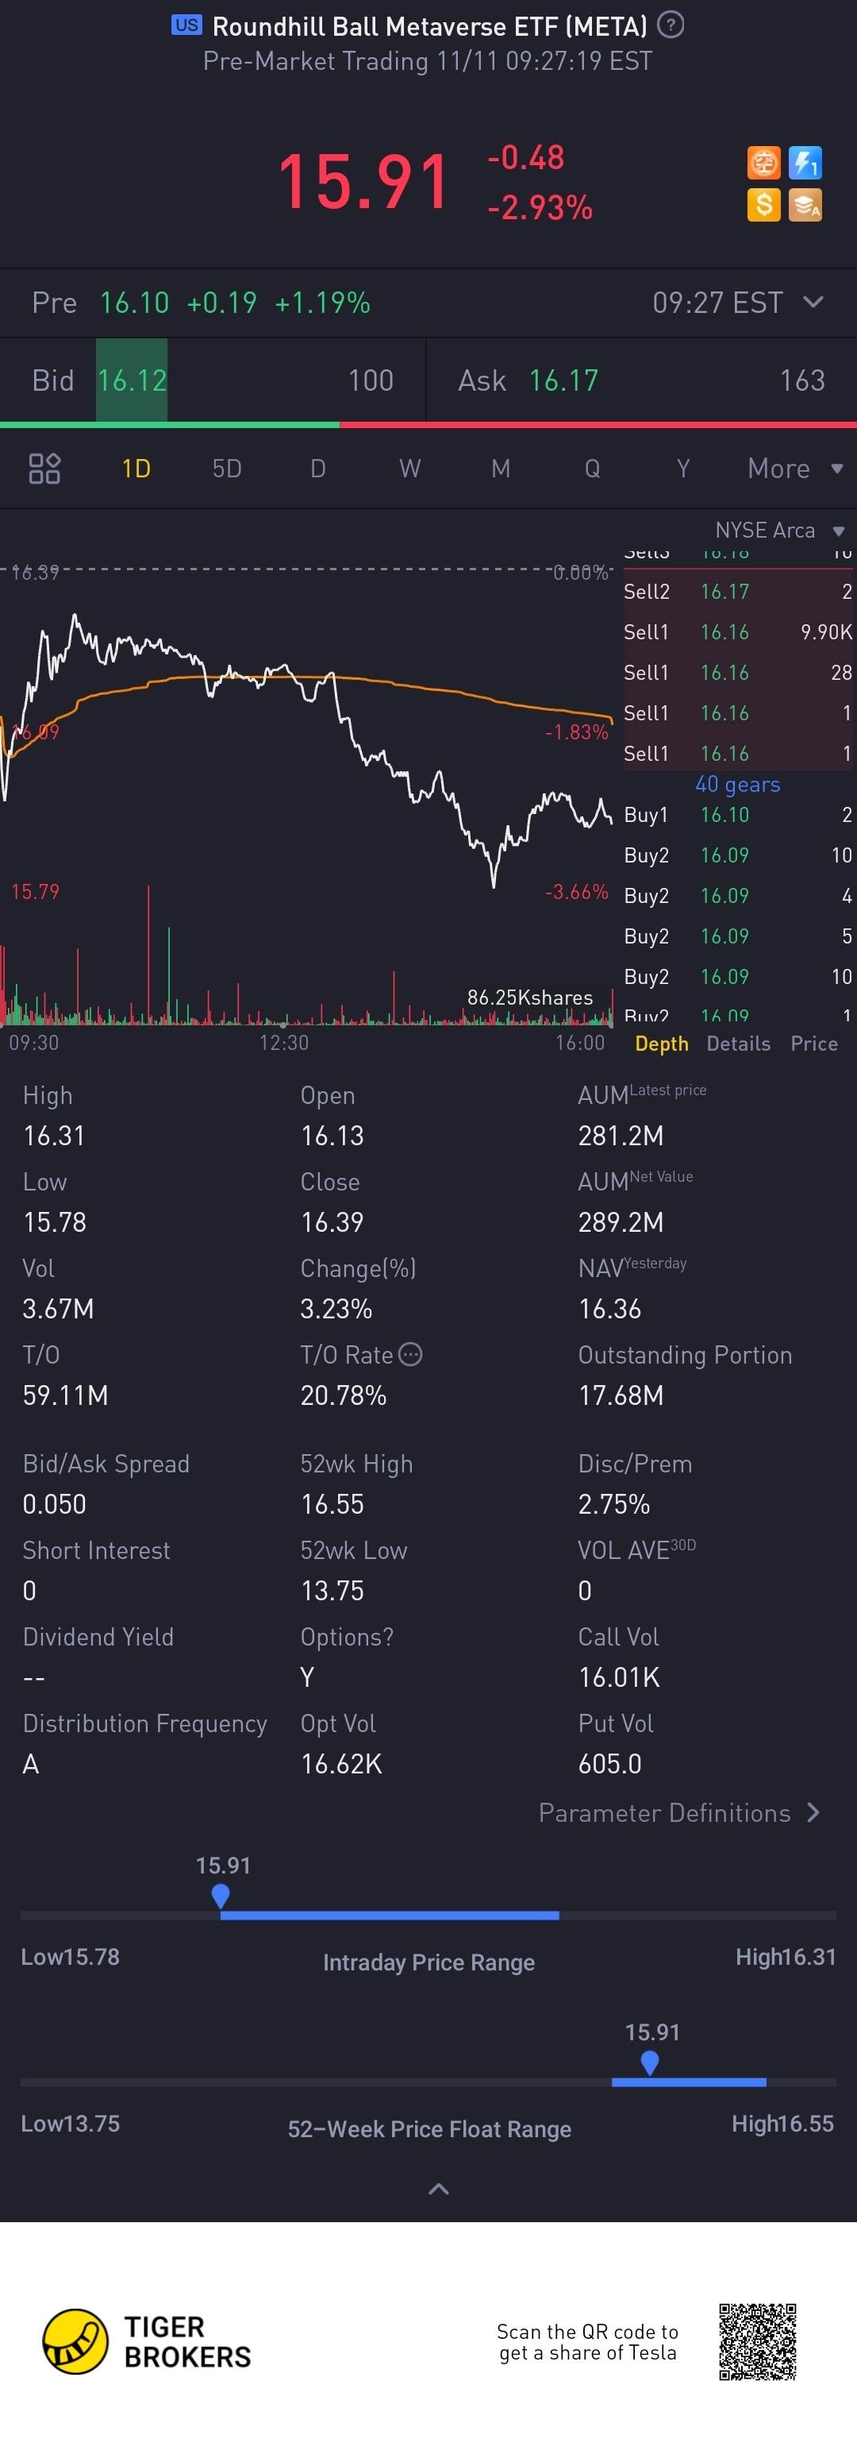The height and width of the screenshot is (2462, 857).
Task: Switch chart to 5D timeframe
Action: pos(226,469)
